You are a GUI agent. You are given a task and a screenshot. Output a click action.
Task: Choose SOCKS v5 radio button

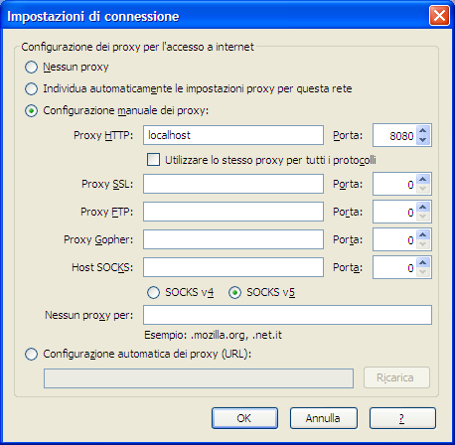click(x=234, y=293)
